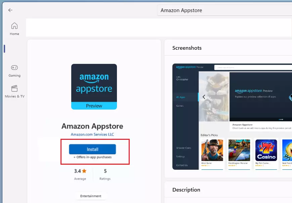Click the Amazon Appstore search field
This screenshot has height=203, width=292.
coord(224,10)
